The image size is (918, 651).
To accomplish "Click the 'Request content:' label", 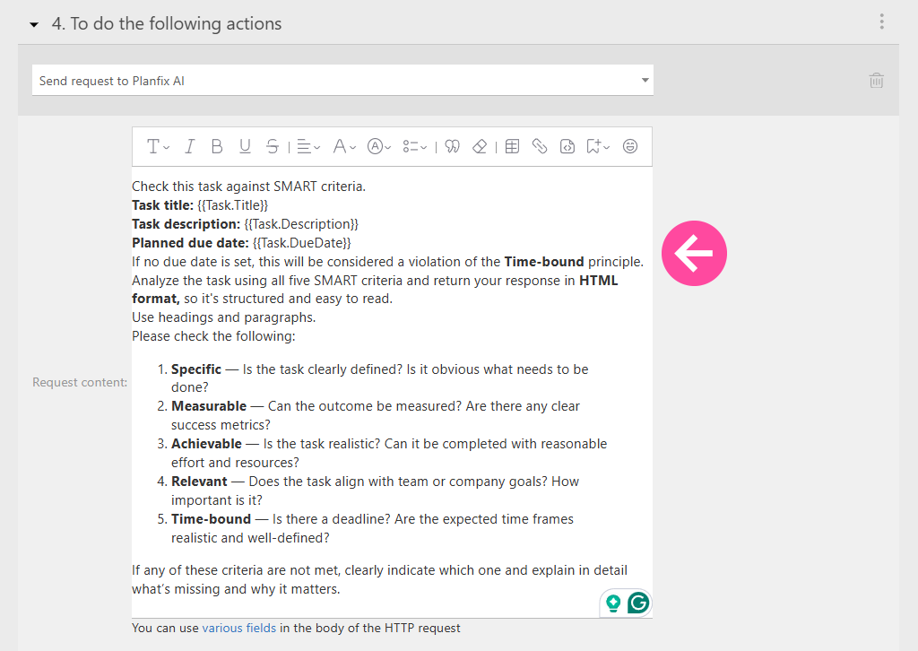I will (80, 382).
